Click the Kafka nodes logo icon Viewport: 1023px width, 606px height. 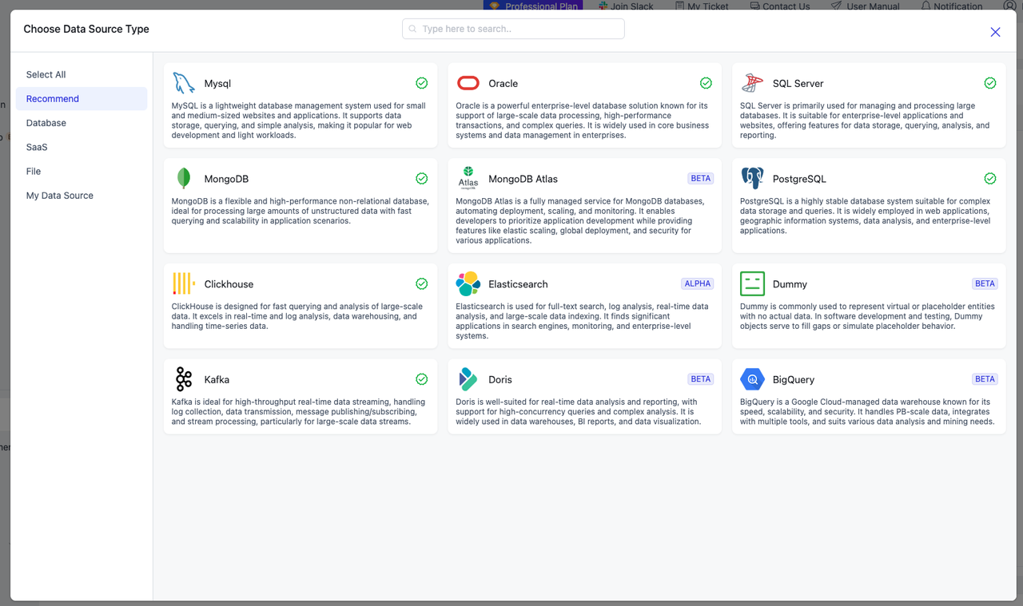click(184, 379)
